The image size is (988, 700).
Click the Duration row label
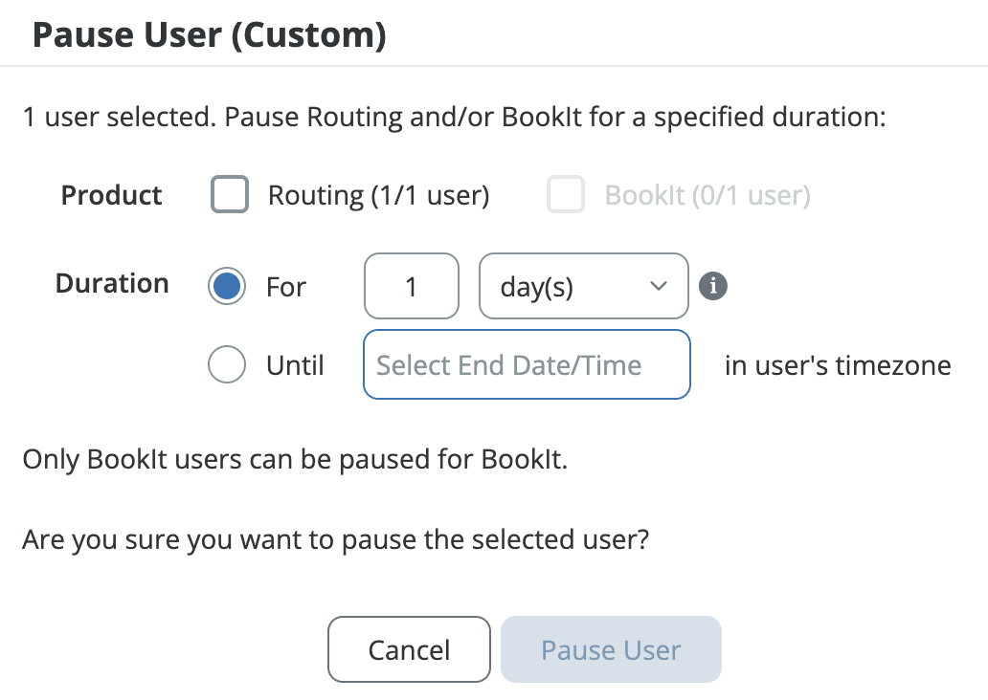(x=112, y=284)
